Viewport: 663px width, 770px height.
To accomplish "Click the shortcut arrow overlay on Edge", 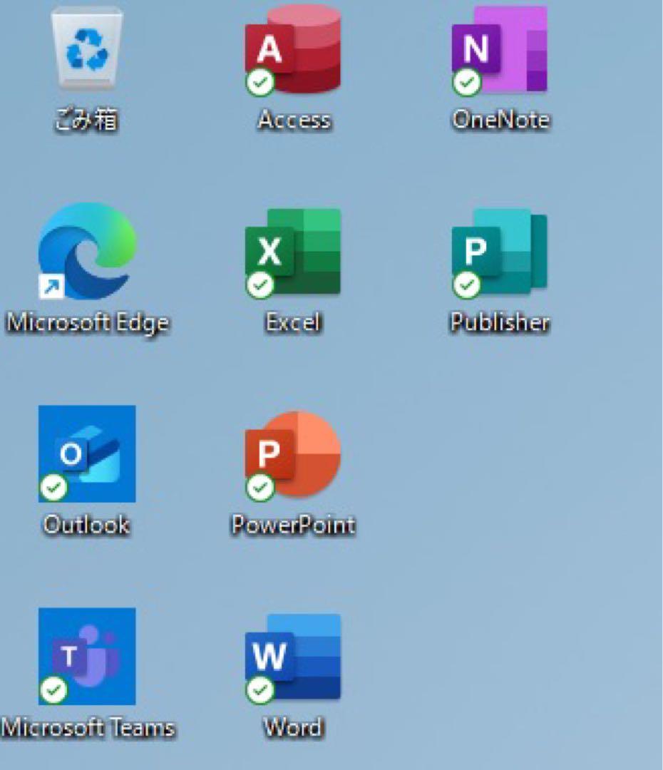I will click(51, 287).
